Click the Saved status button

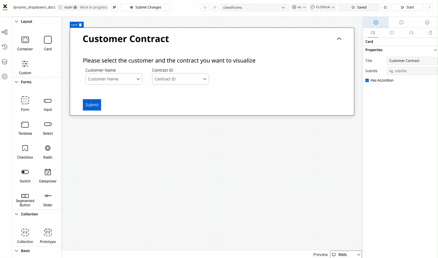(359, 7)
